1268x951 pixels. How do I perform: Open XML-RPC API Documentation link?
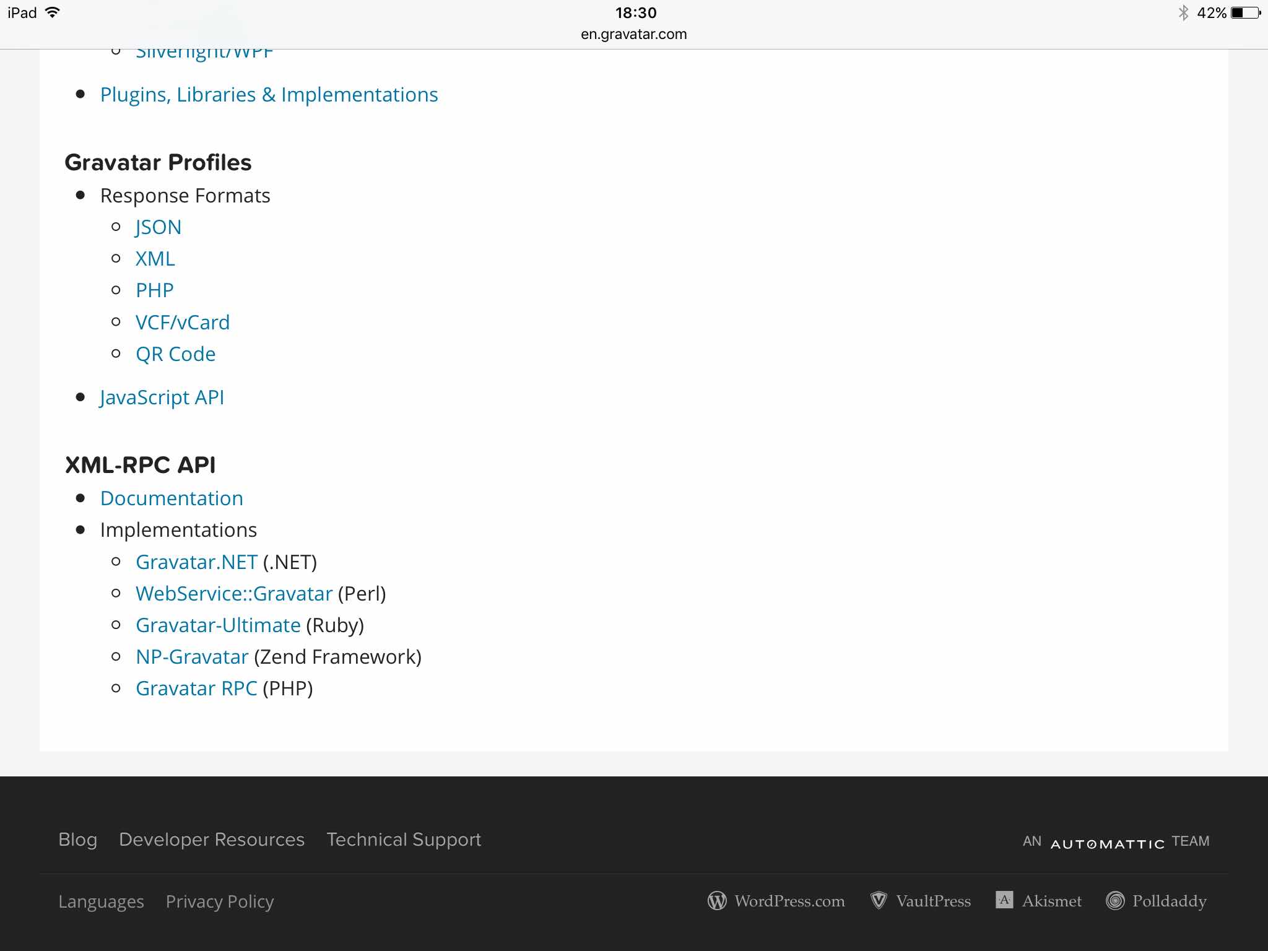click(172, 498)
